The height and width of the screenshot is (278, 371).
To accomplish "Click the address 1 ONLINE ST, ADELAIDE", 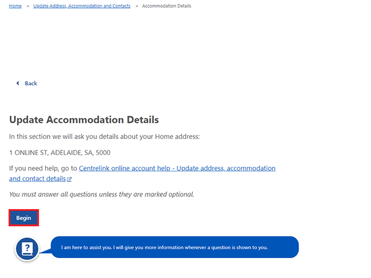I will pos(60,153).
